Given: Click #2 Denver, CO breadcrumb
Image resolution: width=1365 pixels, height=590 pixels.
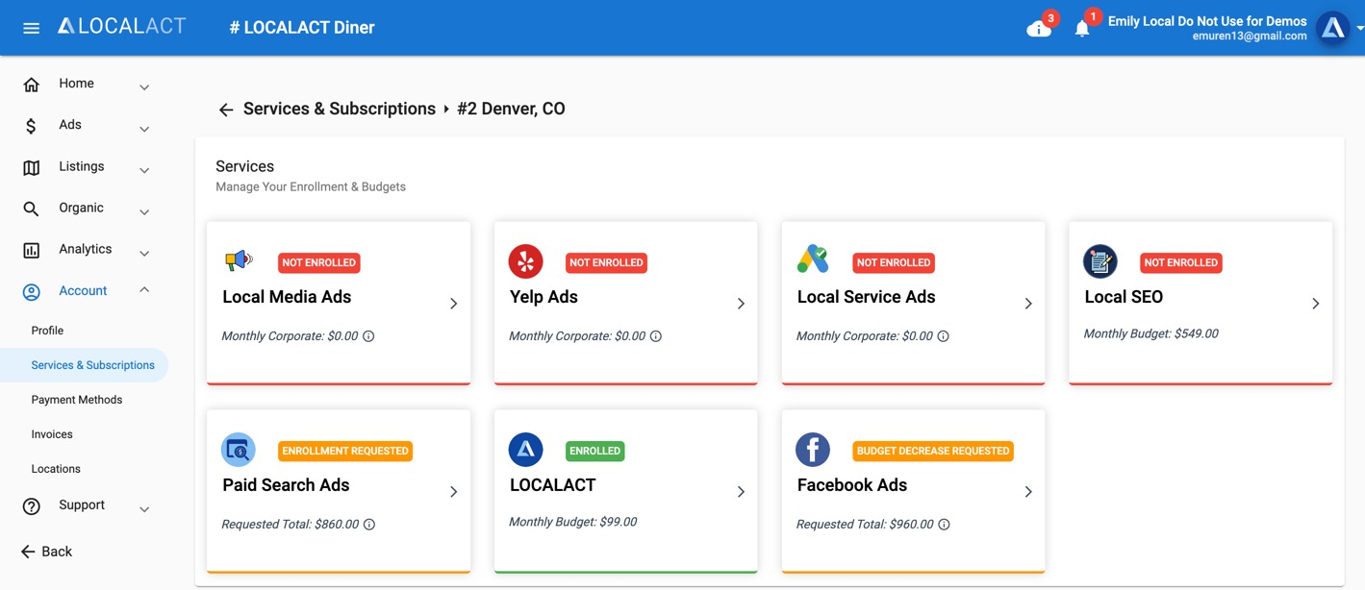Looking at the screenshot, I should [x=511, y=109].
